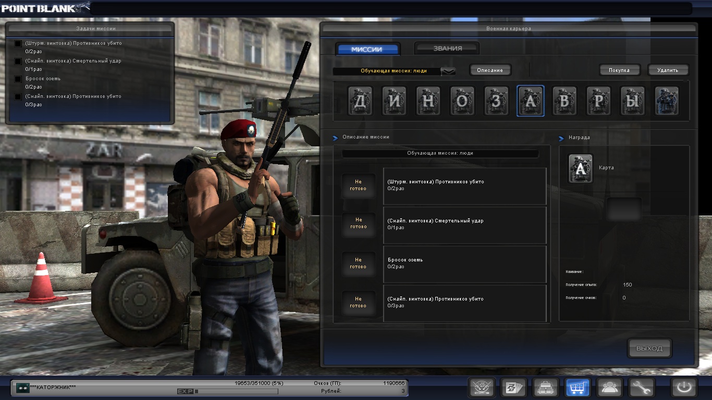Toggle checkbox for (Снайп. винтовка) Противников убито task
The image size is (712, 400).
pos(18,97)
